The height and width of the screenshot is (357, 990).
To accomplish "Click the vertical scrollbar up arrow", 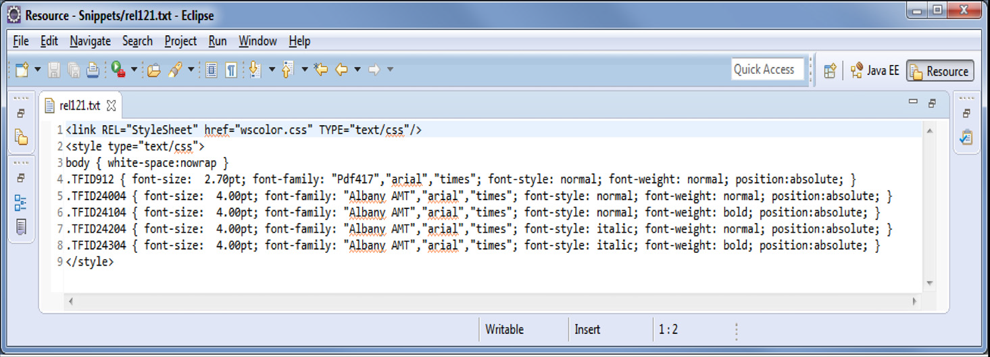I will pyautogui.click(x=930, y=130).
